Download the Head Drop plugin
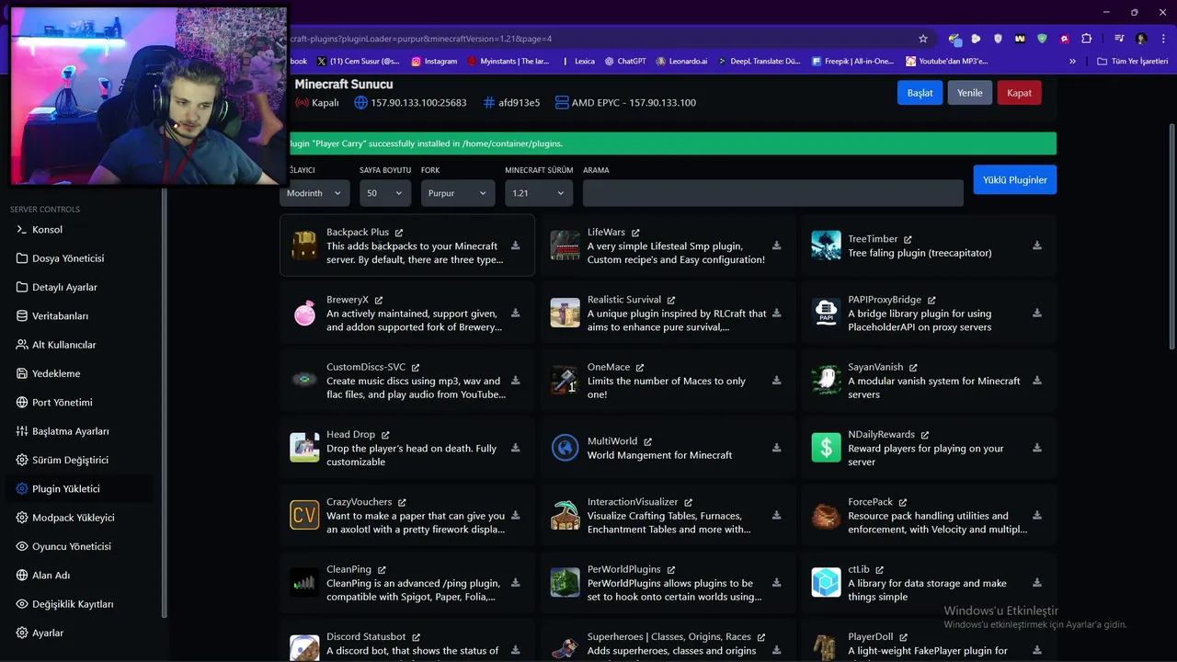Screen dimensions: 1177x662 (x=515, y=448)
